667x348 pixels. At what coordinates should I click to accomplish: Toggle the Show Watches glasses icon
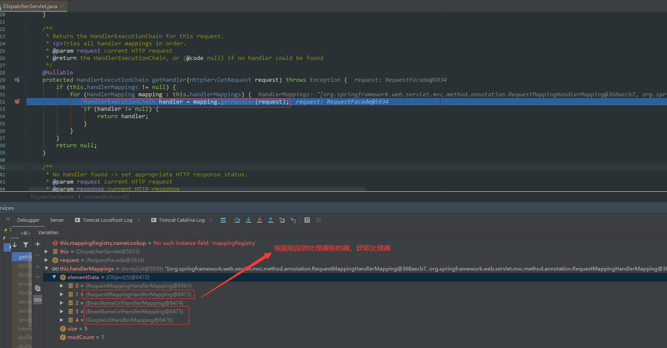coord(38,299)
